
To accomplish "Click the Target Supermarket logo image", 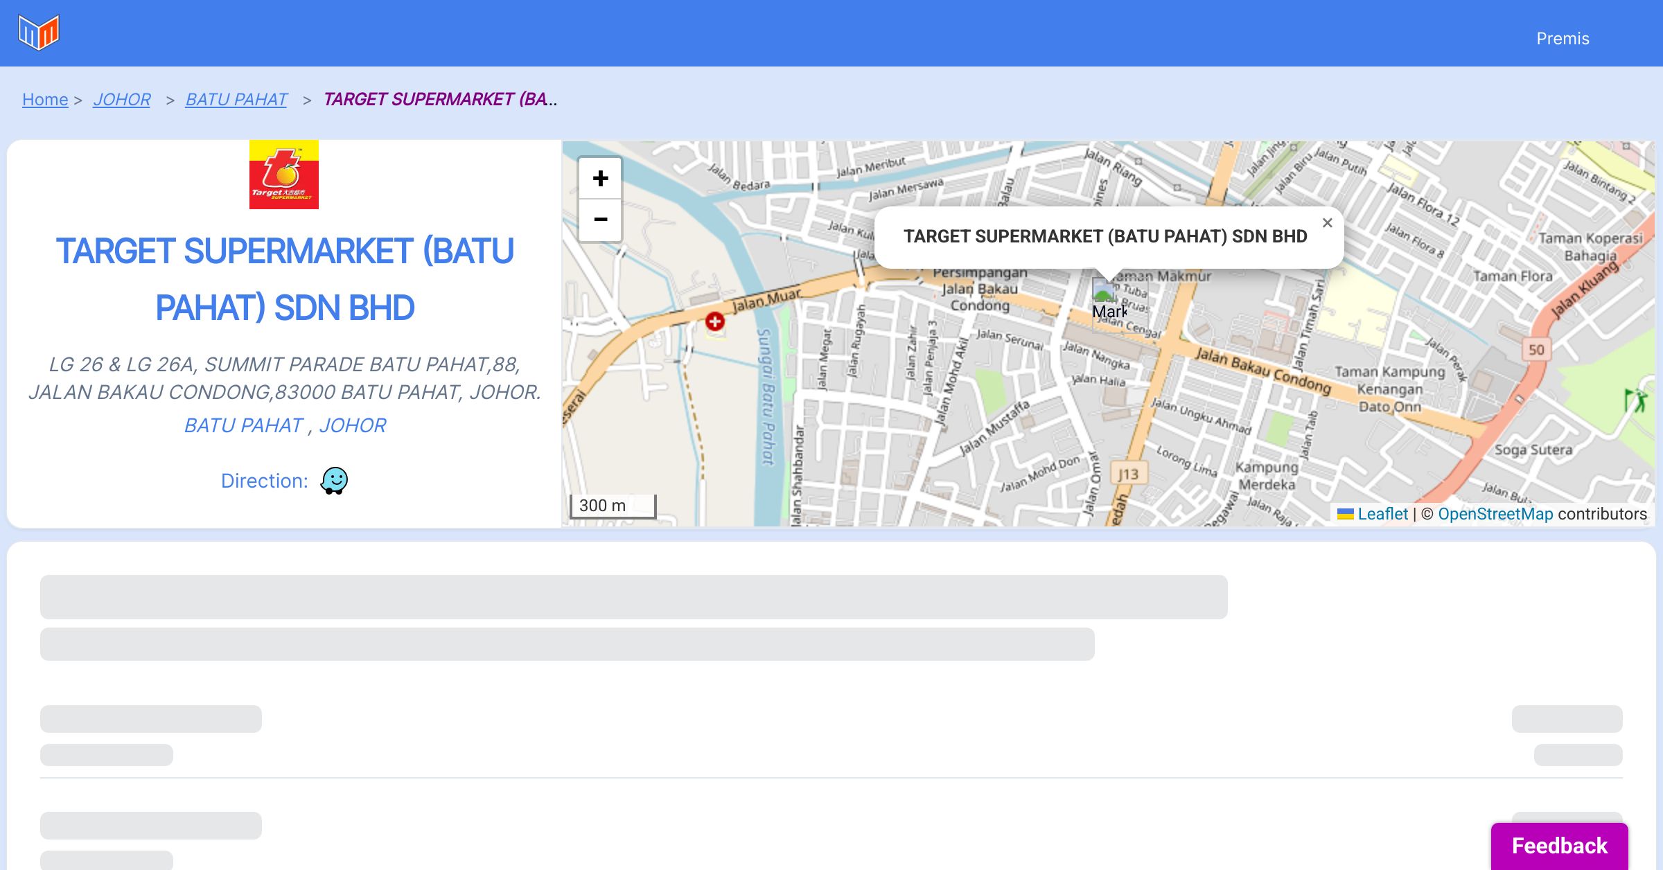I will coord(284,175).
